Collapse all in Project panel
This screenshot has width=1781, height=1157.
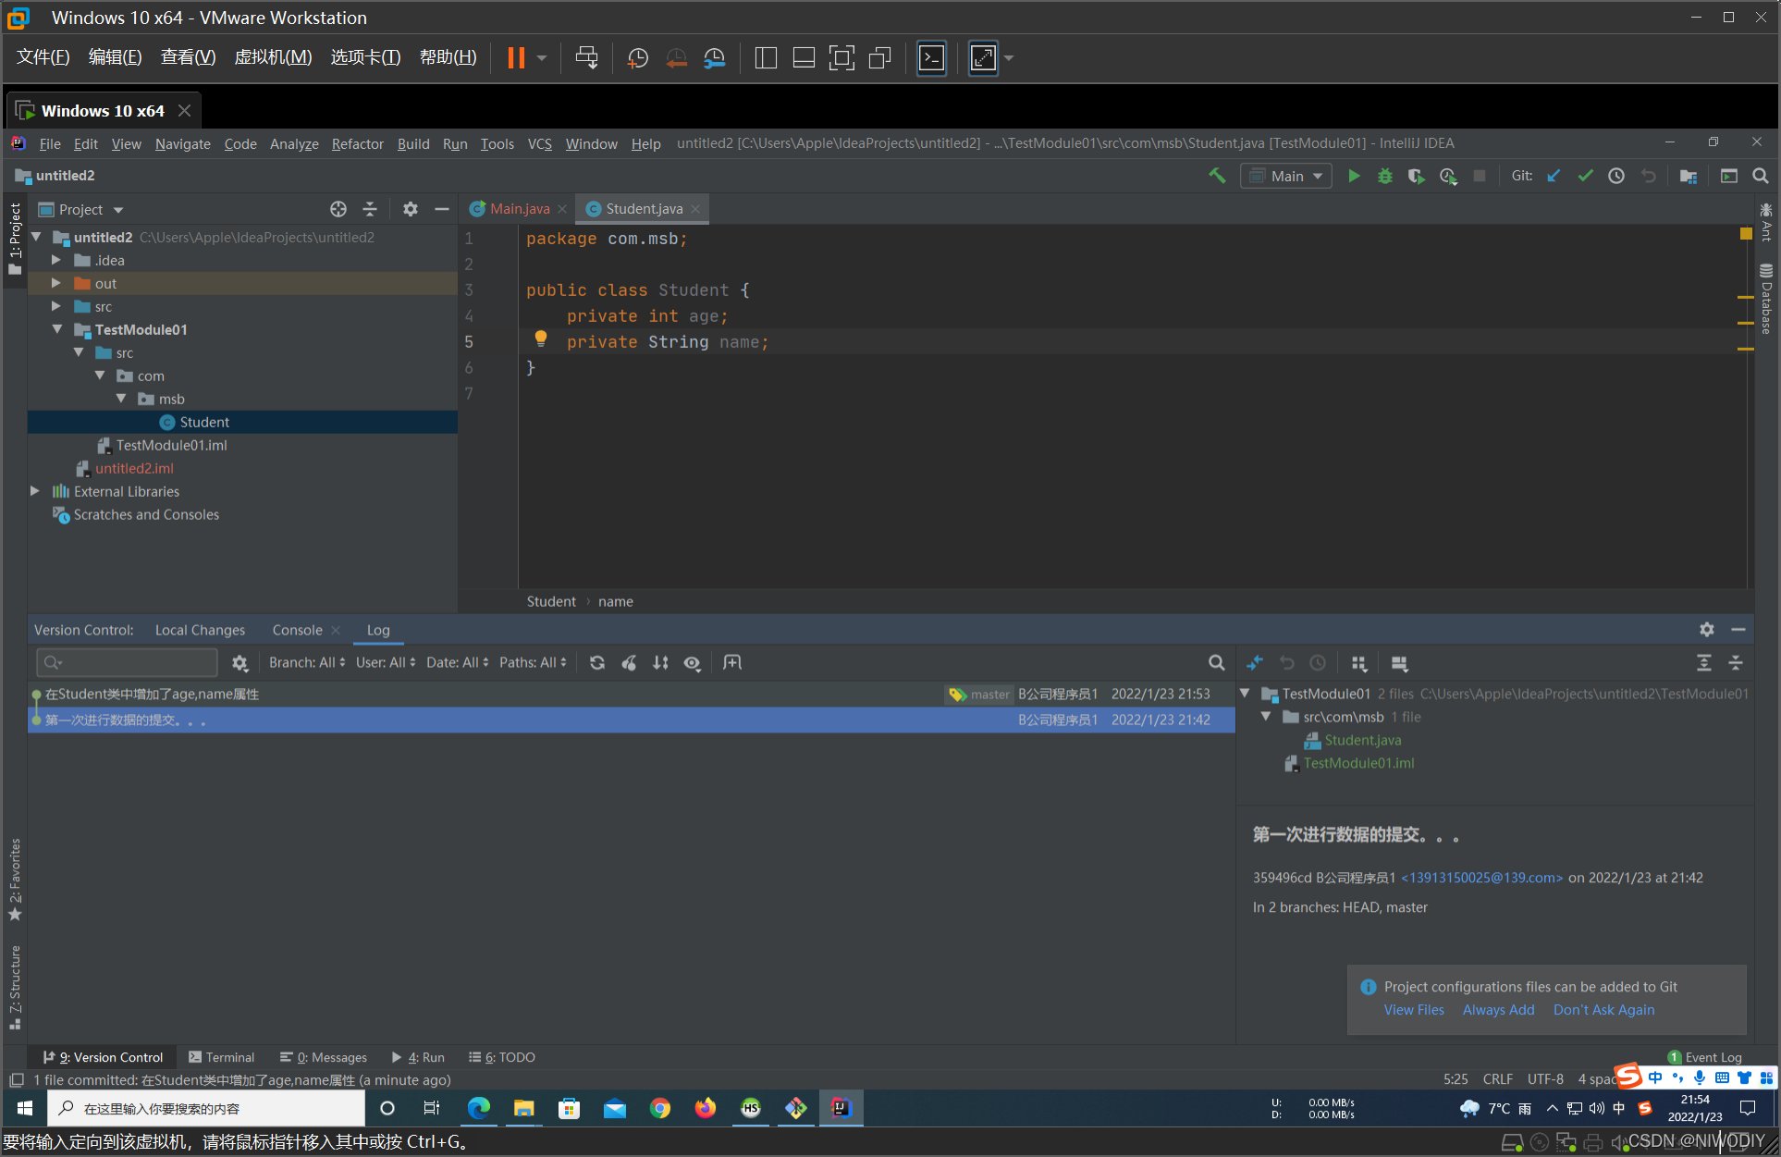370,209
